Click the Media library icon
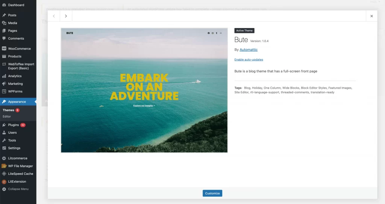 (x=4, y=23)
